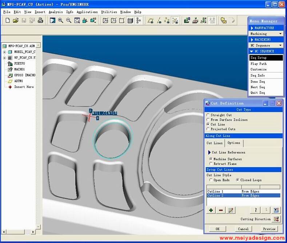287x243 pixels.
Task: Select the Straight Cut radio button
Action: (208, 115)
